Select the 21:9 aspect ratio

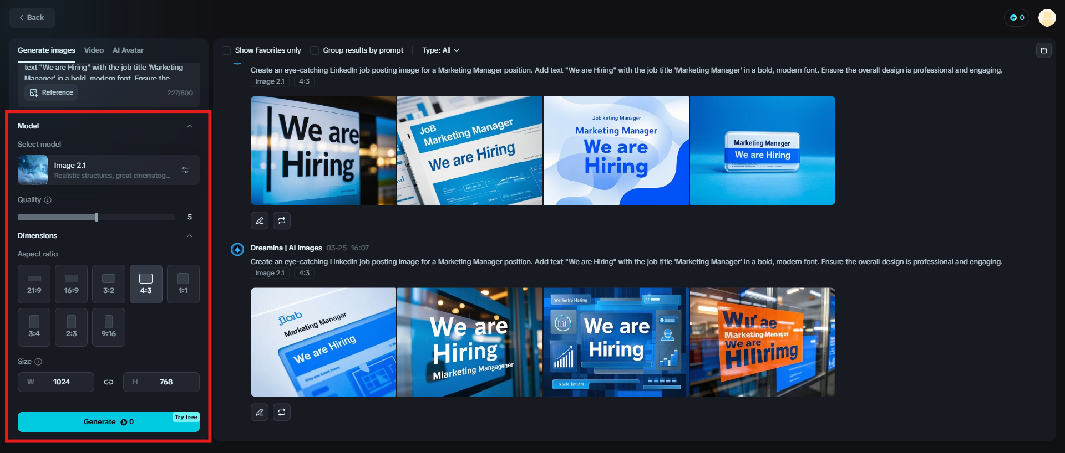coord(34,284)
